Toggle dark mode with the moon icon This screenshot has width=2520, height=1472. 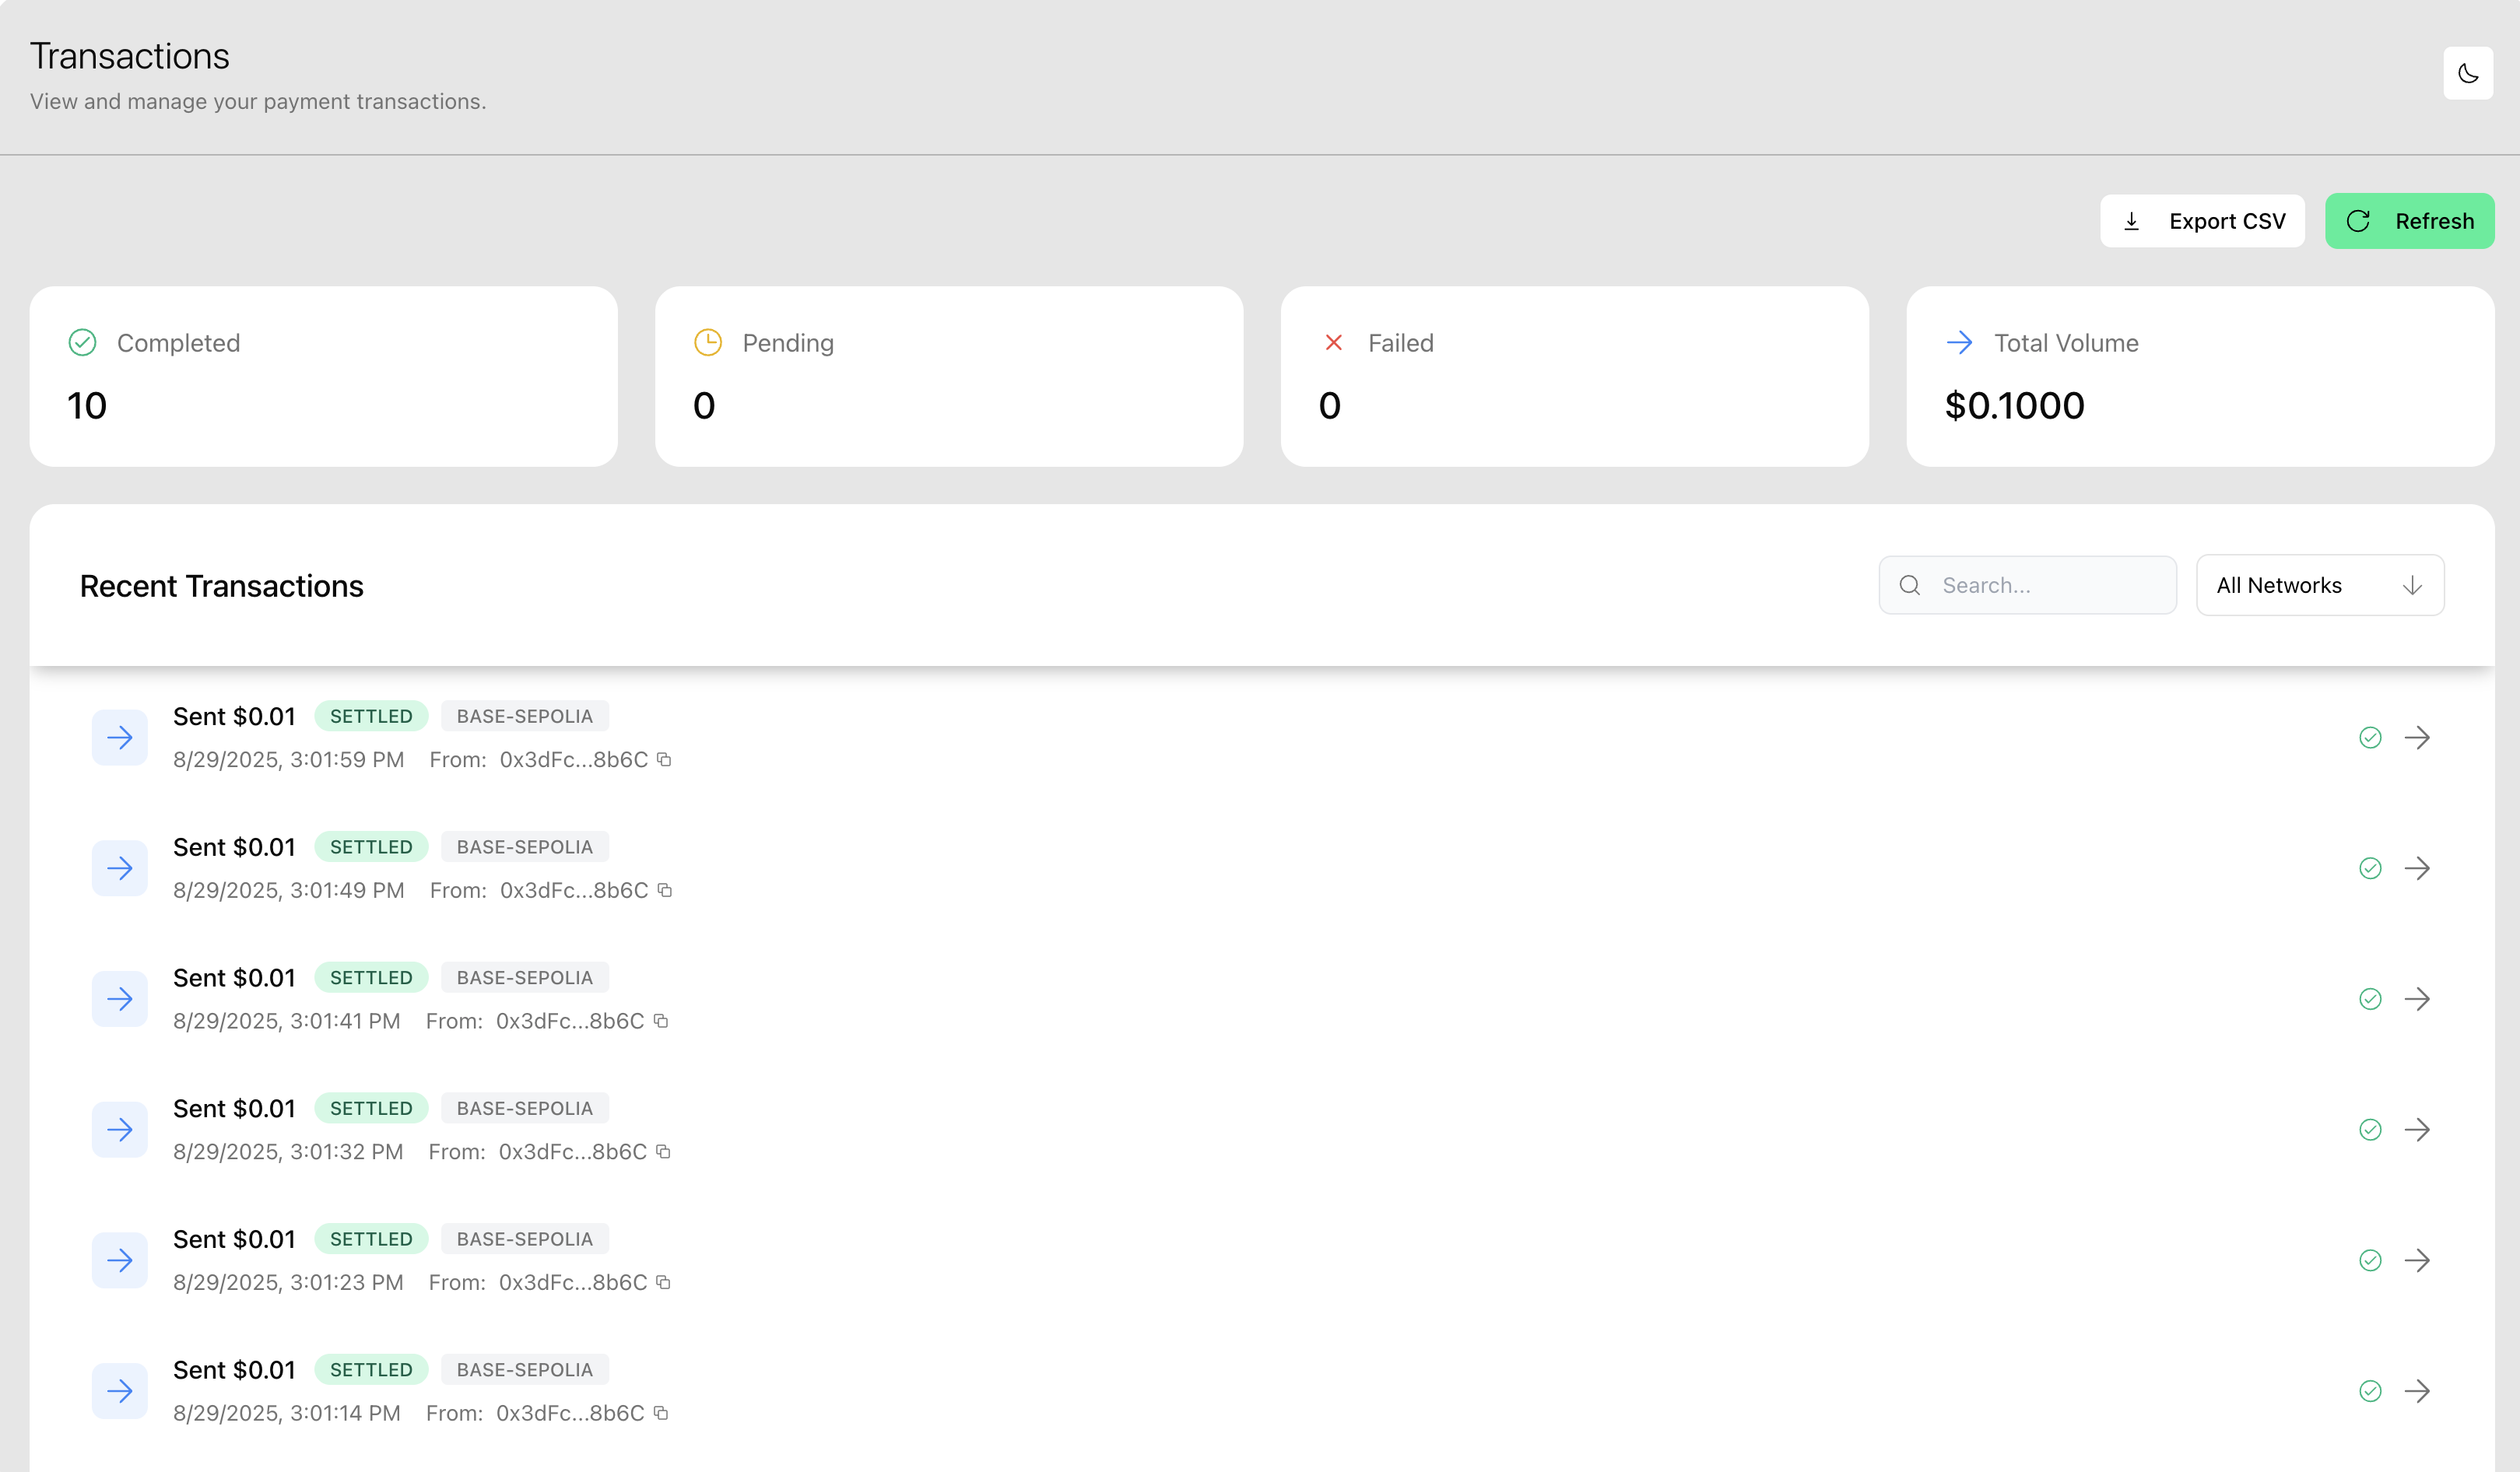(2468, 73)
